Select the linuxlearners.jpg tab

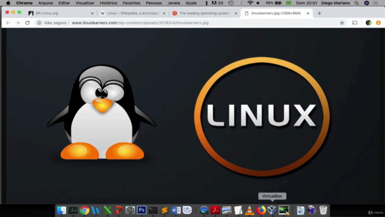pyautogui.click(x=276, y=13)
